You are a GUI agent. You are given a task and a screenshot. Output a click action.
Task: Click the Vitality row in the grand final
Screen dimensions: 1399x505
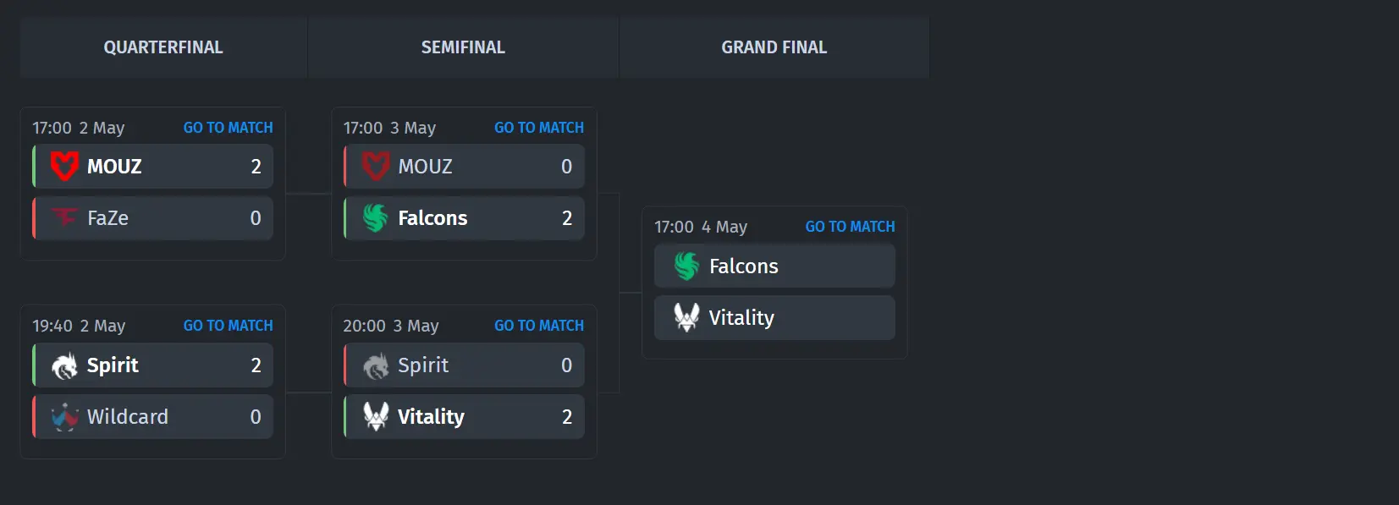[x=774, y=317]
